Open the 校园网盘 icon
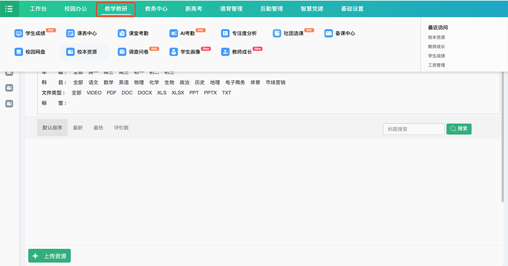The image size is (508, 266). click(19, 52)
